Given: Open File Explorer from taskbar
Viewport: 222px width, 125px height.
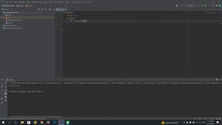Looking at the screenshot, I should click(22, 123).
